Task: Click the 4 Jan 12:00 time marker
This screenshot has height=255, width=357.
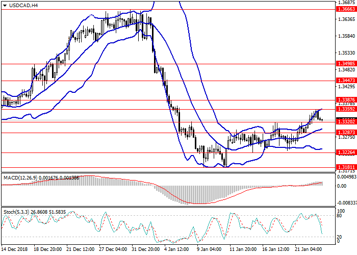Action: pyautogui.click(x=177, y=249)
